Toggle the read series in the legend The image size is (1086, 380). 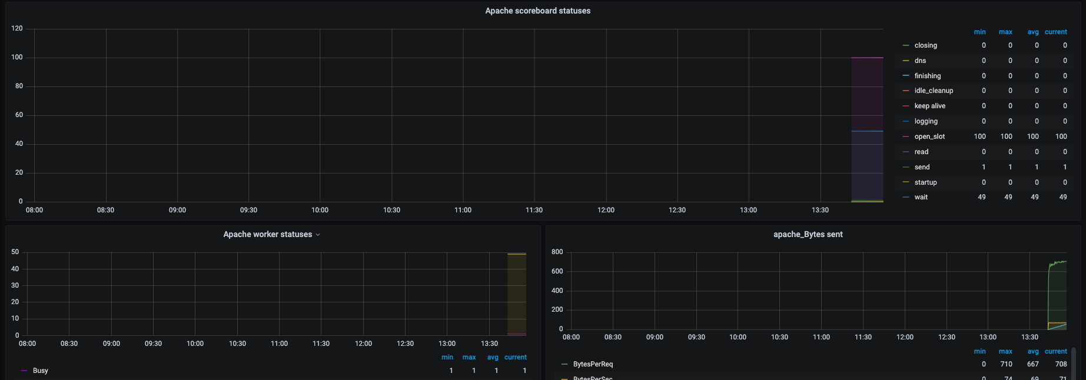[x=921, y=152]
